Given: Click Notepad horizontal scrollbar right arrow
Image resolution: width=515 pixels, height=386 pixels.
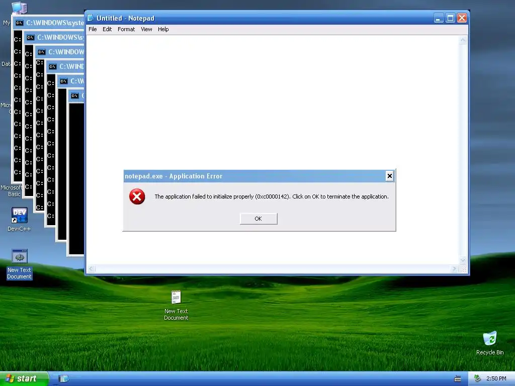Looking at the screenshot, I should pyautogui.click(x=454, y=269).
